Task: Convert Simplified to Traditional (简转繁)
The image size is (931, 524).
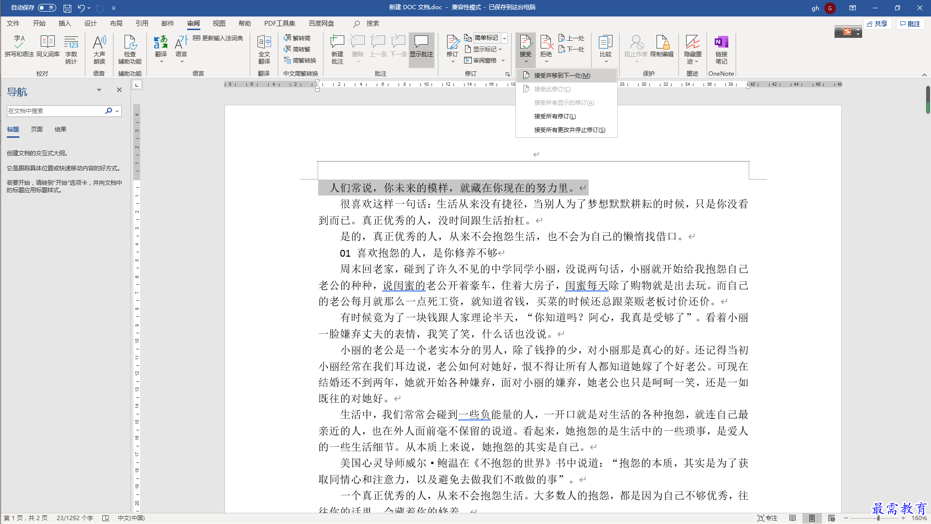Action: 297,49
